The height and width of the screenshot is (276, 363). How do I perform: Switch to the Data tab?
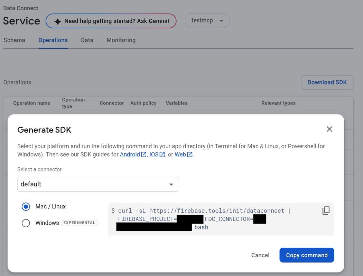pos(87,40)
